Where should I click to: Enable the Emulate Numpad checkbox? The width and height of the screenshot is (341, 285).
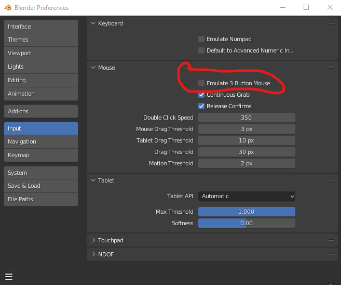[201, 39]
